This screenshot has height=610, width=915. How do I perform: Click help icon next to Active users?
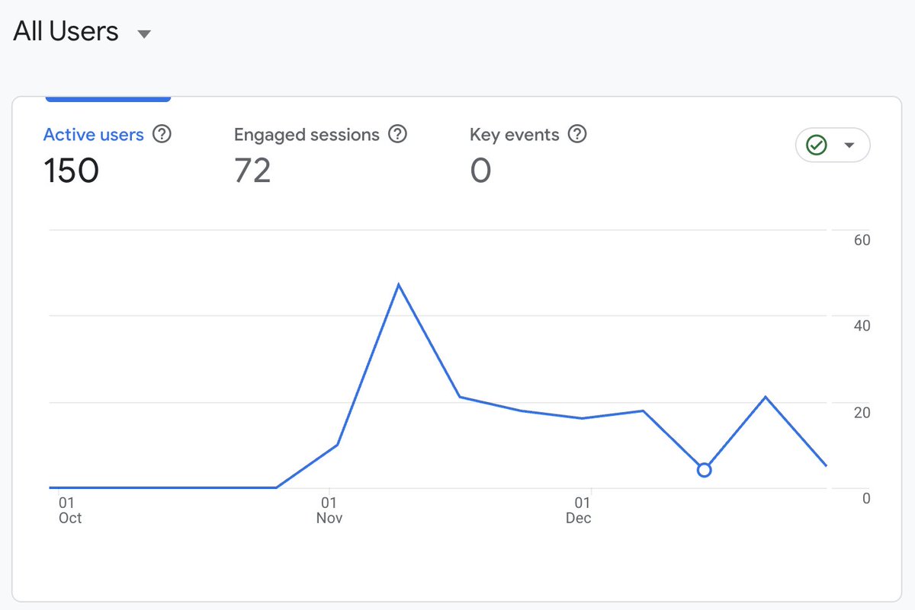click(x=162, y=134)
